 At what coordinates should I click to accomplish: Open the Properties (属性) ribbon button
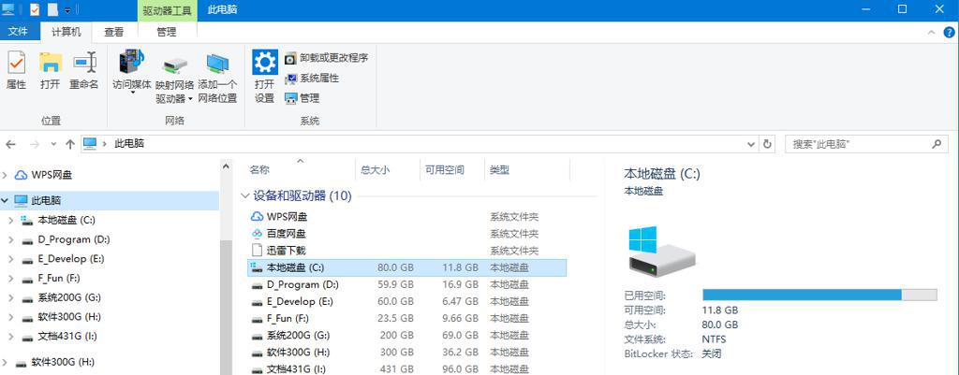(16, 71)
